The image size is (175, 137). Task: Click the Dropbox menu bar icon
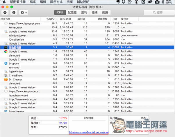(x=123, y=2)
